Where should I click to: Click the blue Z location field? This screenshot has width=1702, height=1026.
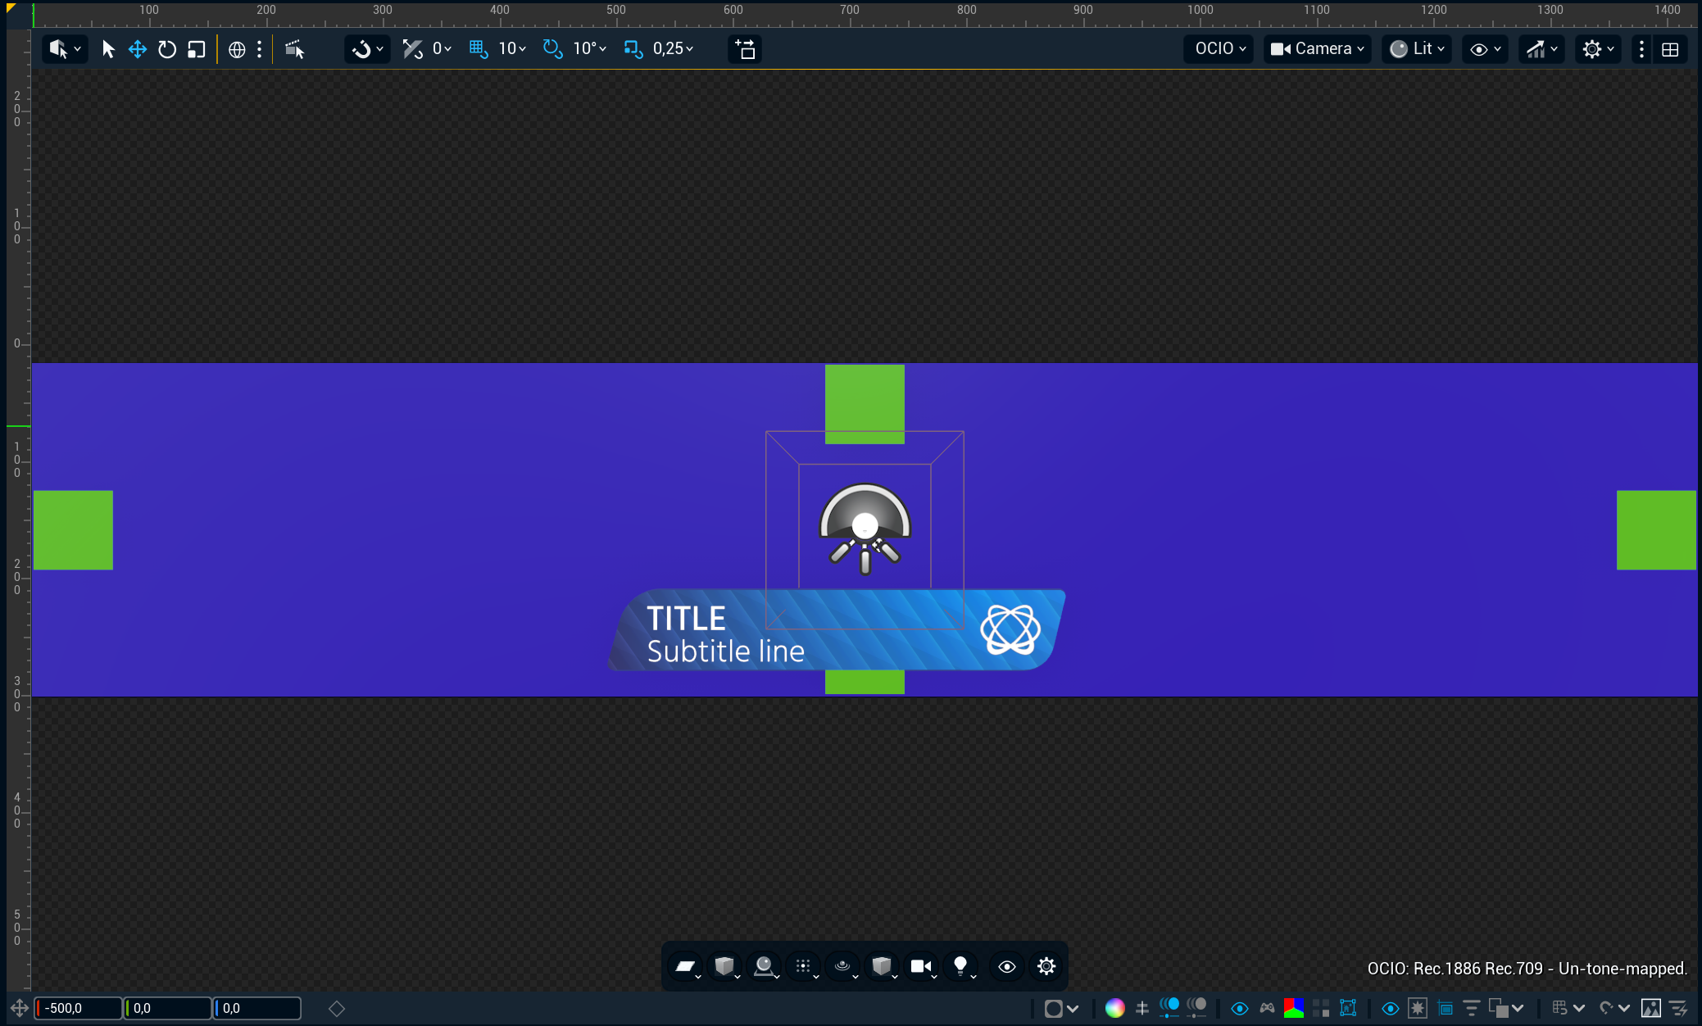coord(257,1008)
